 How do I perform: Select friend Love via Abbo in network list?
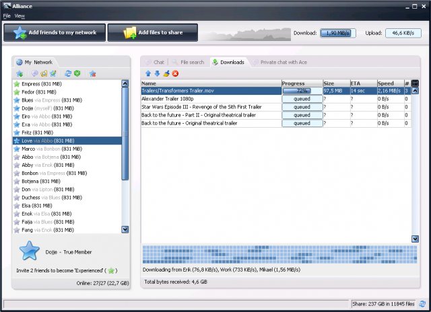tap(67, 141)
